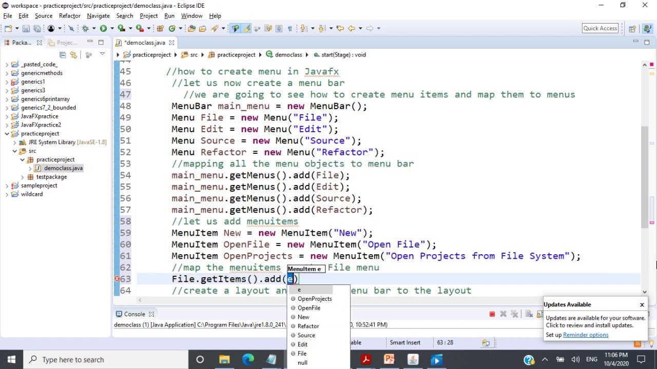Click the Search flashlight icon
The image size is (657, 369).
coord(214,28)
